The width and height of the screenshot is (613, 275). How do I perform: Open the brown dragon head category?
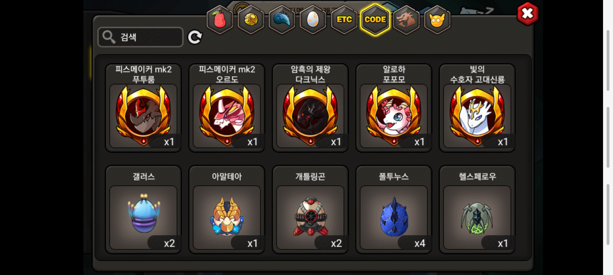(406, 20)
